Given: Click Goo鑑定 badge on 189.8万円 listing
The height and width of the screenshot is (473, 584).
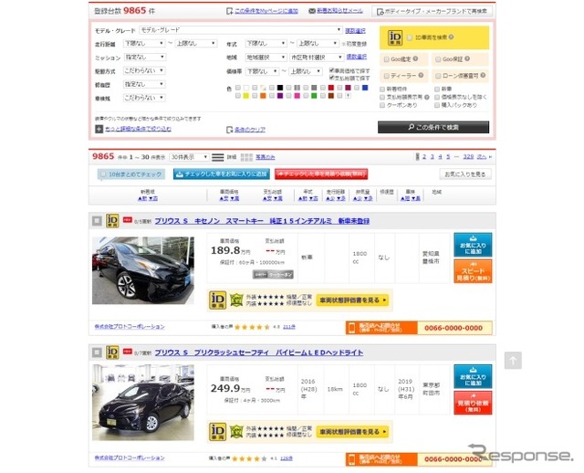Looking at the screenshot, I should tap(236, 300).
